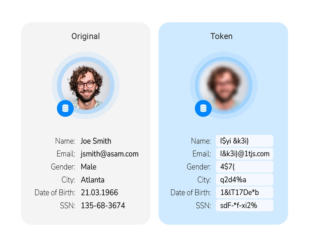Click the Male gender value
The width and height of the screenshot is (309, 230).
point(88,167)
